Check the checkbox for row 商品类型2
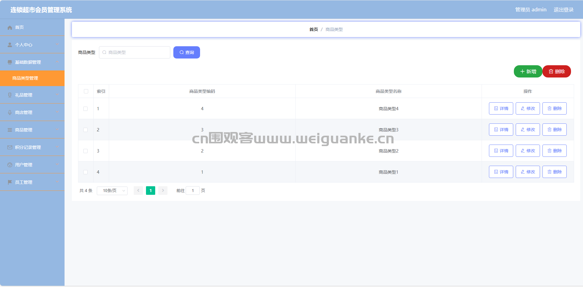Screen dimensions: 583x287 (x=85, y=151)
